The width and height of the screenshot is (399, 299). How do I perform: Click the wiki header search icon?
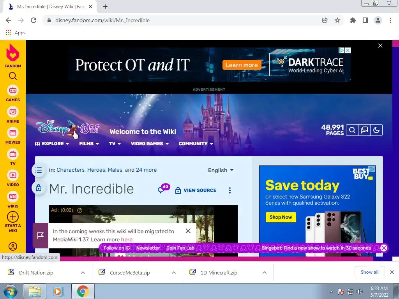(352, 130)
